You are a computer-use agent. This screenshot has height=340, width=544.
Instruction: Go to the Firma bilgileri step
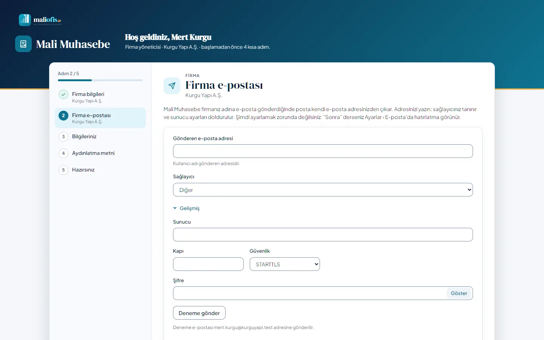pos(100,97)
